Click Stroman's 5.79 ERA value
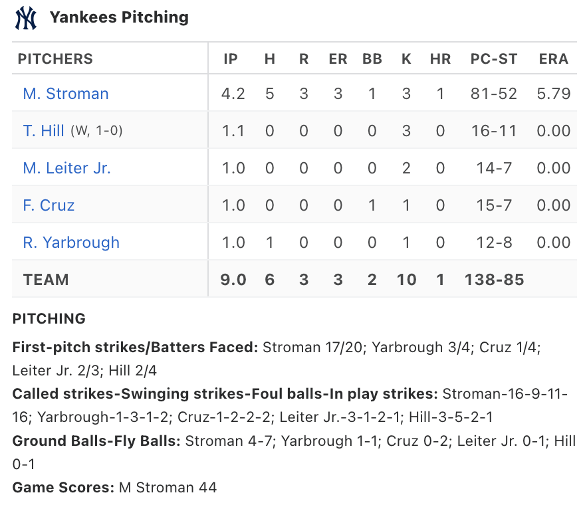 (x=554, y=94)
